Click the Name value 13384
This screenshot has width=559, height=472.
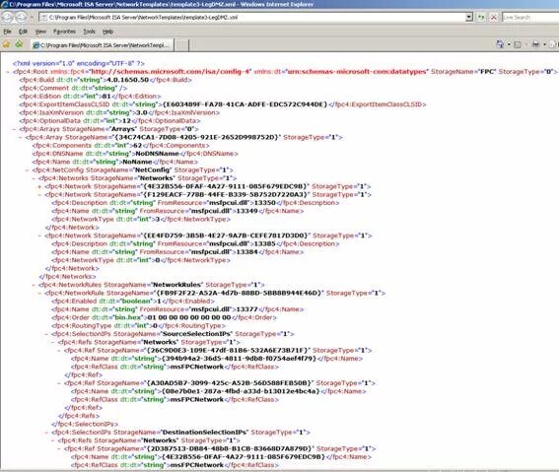(x=247, y=252)
